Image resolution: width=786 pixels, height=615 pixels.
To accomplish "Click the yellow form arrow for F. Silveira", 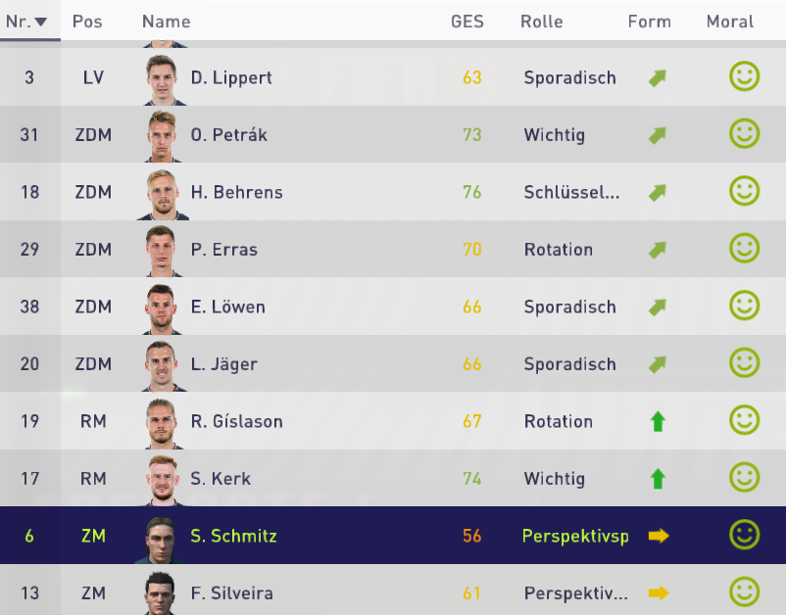I will pos(659,592).
